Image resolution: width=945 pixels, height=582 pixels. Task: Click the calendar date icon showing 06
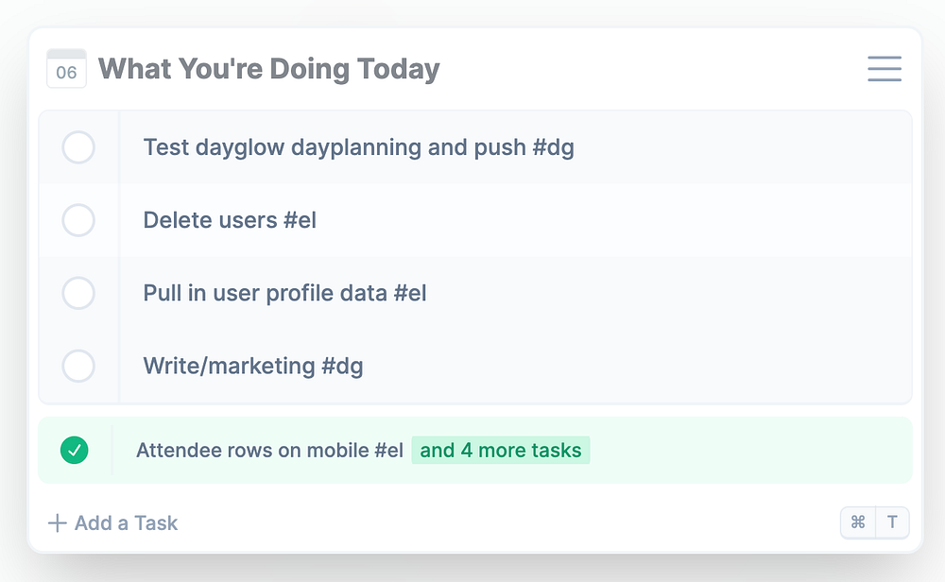coord(66,69)
